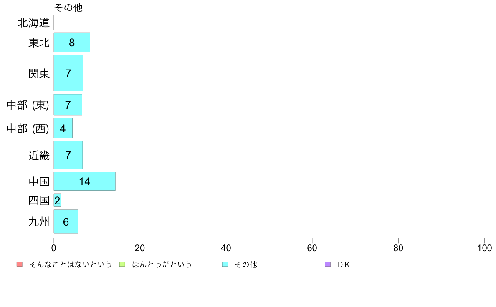Select the 近畿 bar showing 7
The image size is (496, 307).
(x=68, y=155)
